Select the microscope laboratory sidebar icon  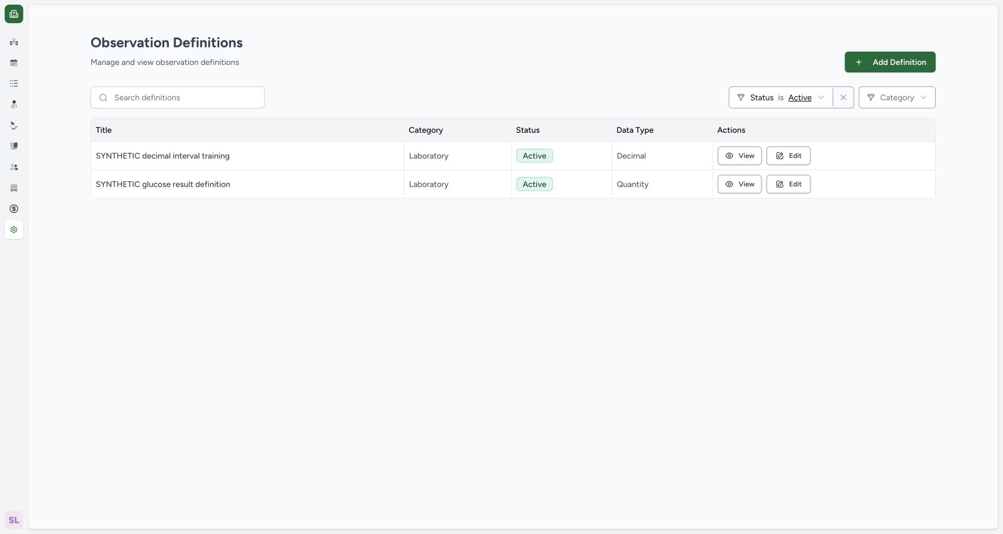coord(14,125)
